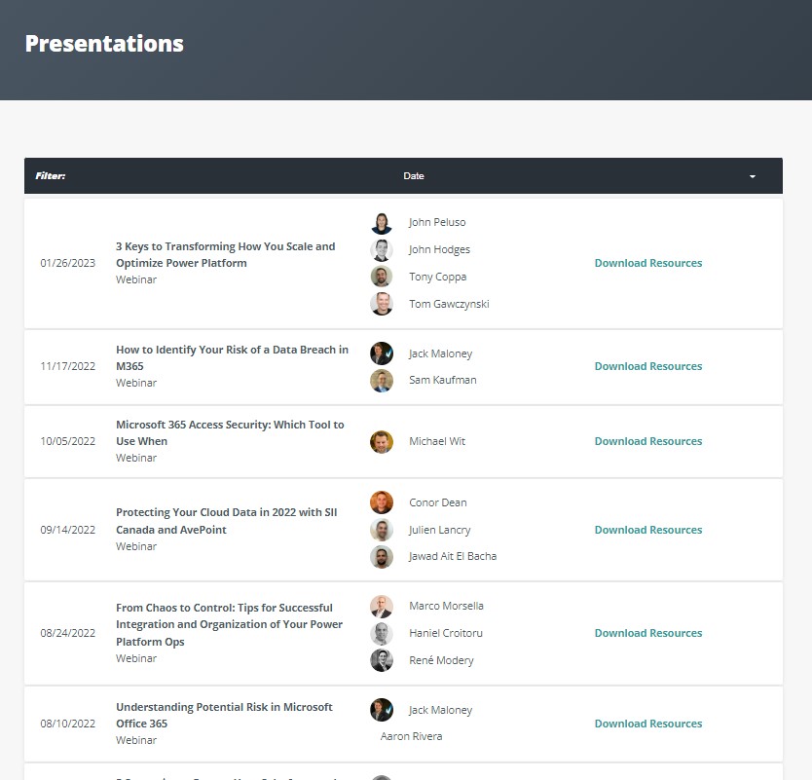The height and width of the screenshot is (780, 812).
Task: Click René Modery's profile photo
Action: [382, 660]
